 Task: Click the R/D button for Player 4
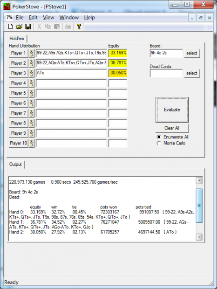[x=32, y=83]
